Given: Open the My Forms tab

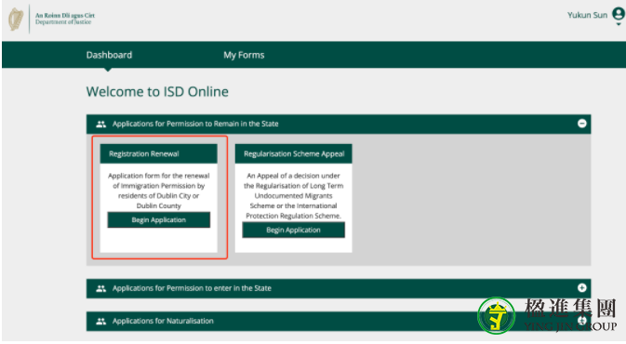Looking at the screenshot, I should [244, 55].
